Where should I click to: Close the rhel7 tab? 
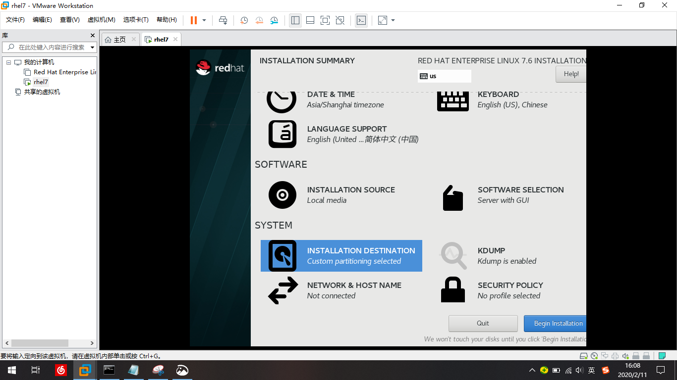175,39
